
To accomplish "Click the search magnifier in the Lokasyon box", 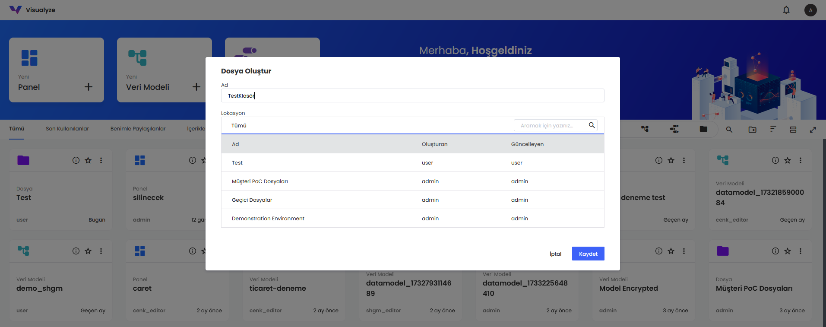I will pos(592,125).
